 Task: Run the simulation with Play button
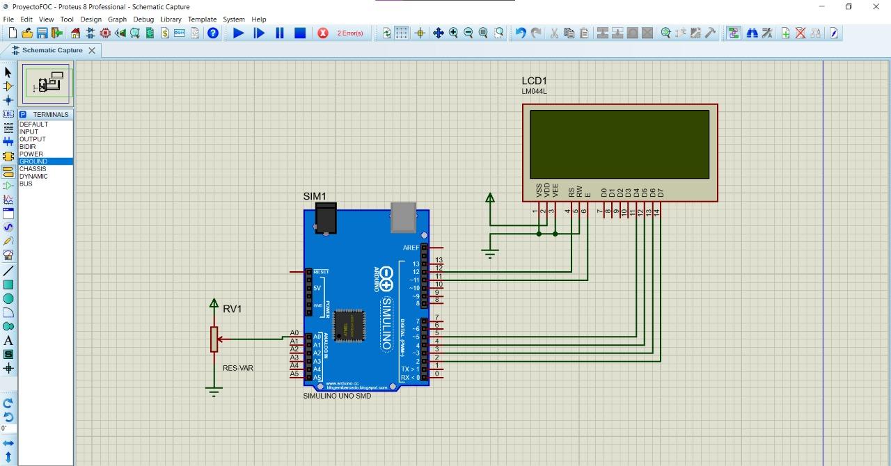coord(238,33)
